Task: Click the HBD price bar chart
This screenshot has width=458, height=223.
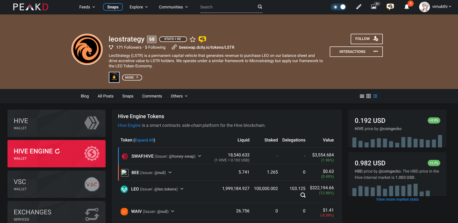Action: click(x=397, y=190)
